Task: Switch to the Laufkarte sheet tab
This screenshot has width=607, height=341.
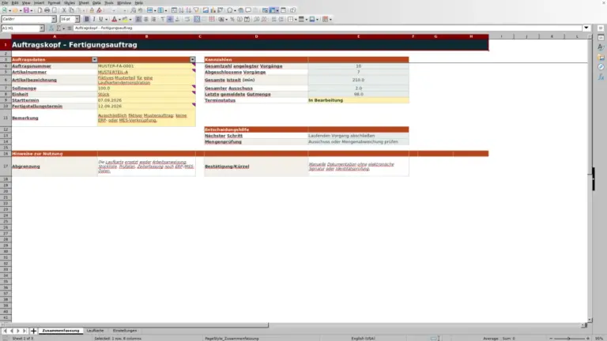Action: [95, 331]
